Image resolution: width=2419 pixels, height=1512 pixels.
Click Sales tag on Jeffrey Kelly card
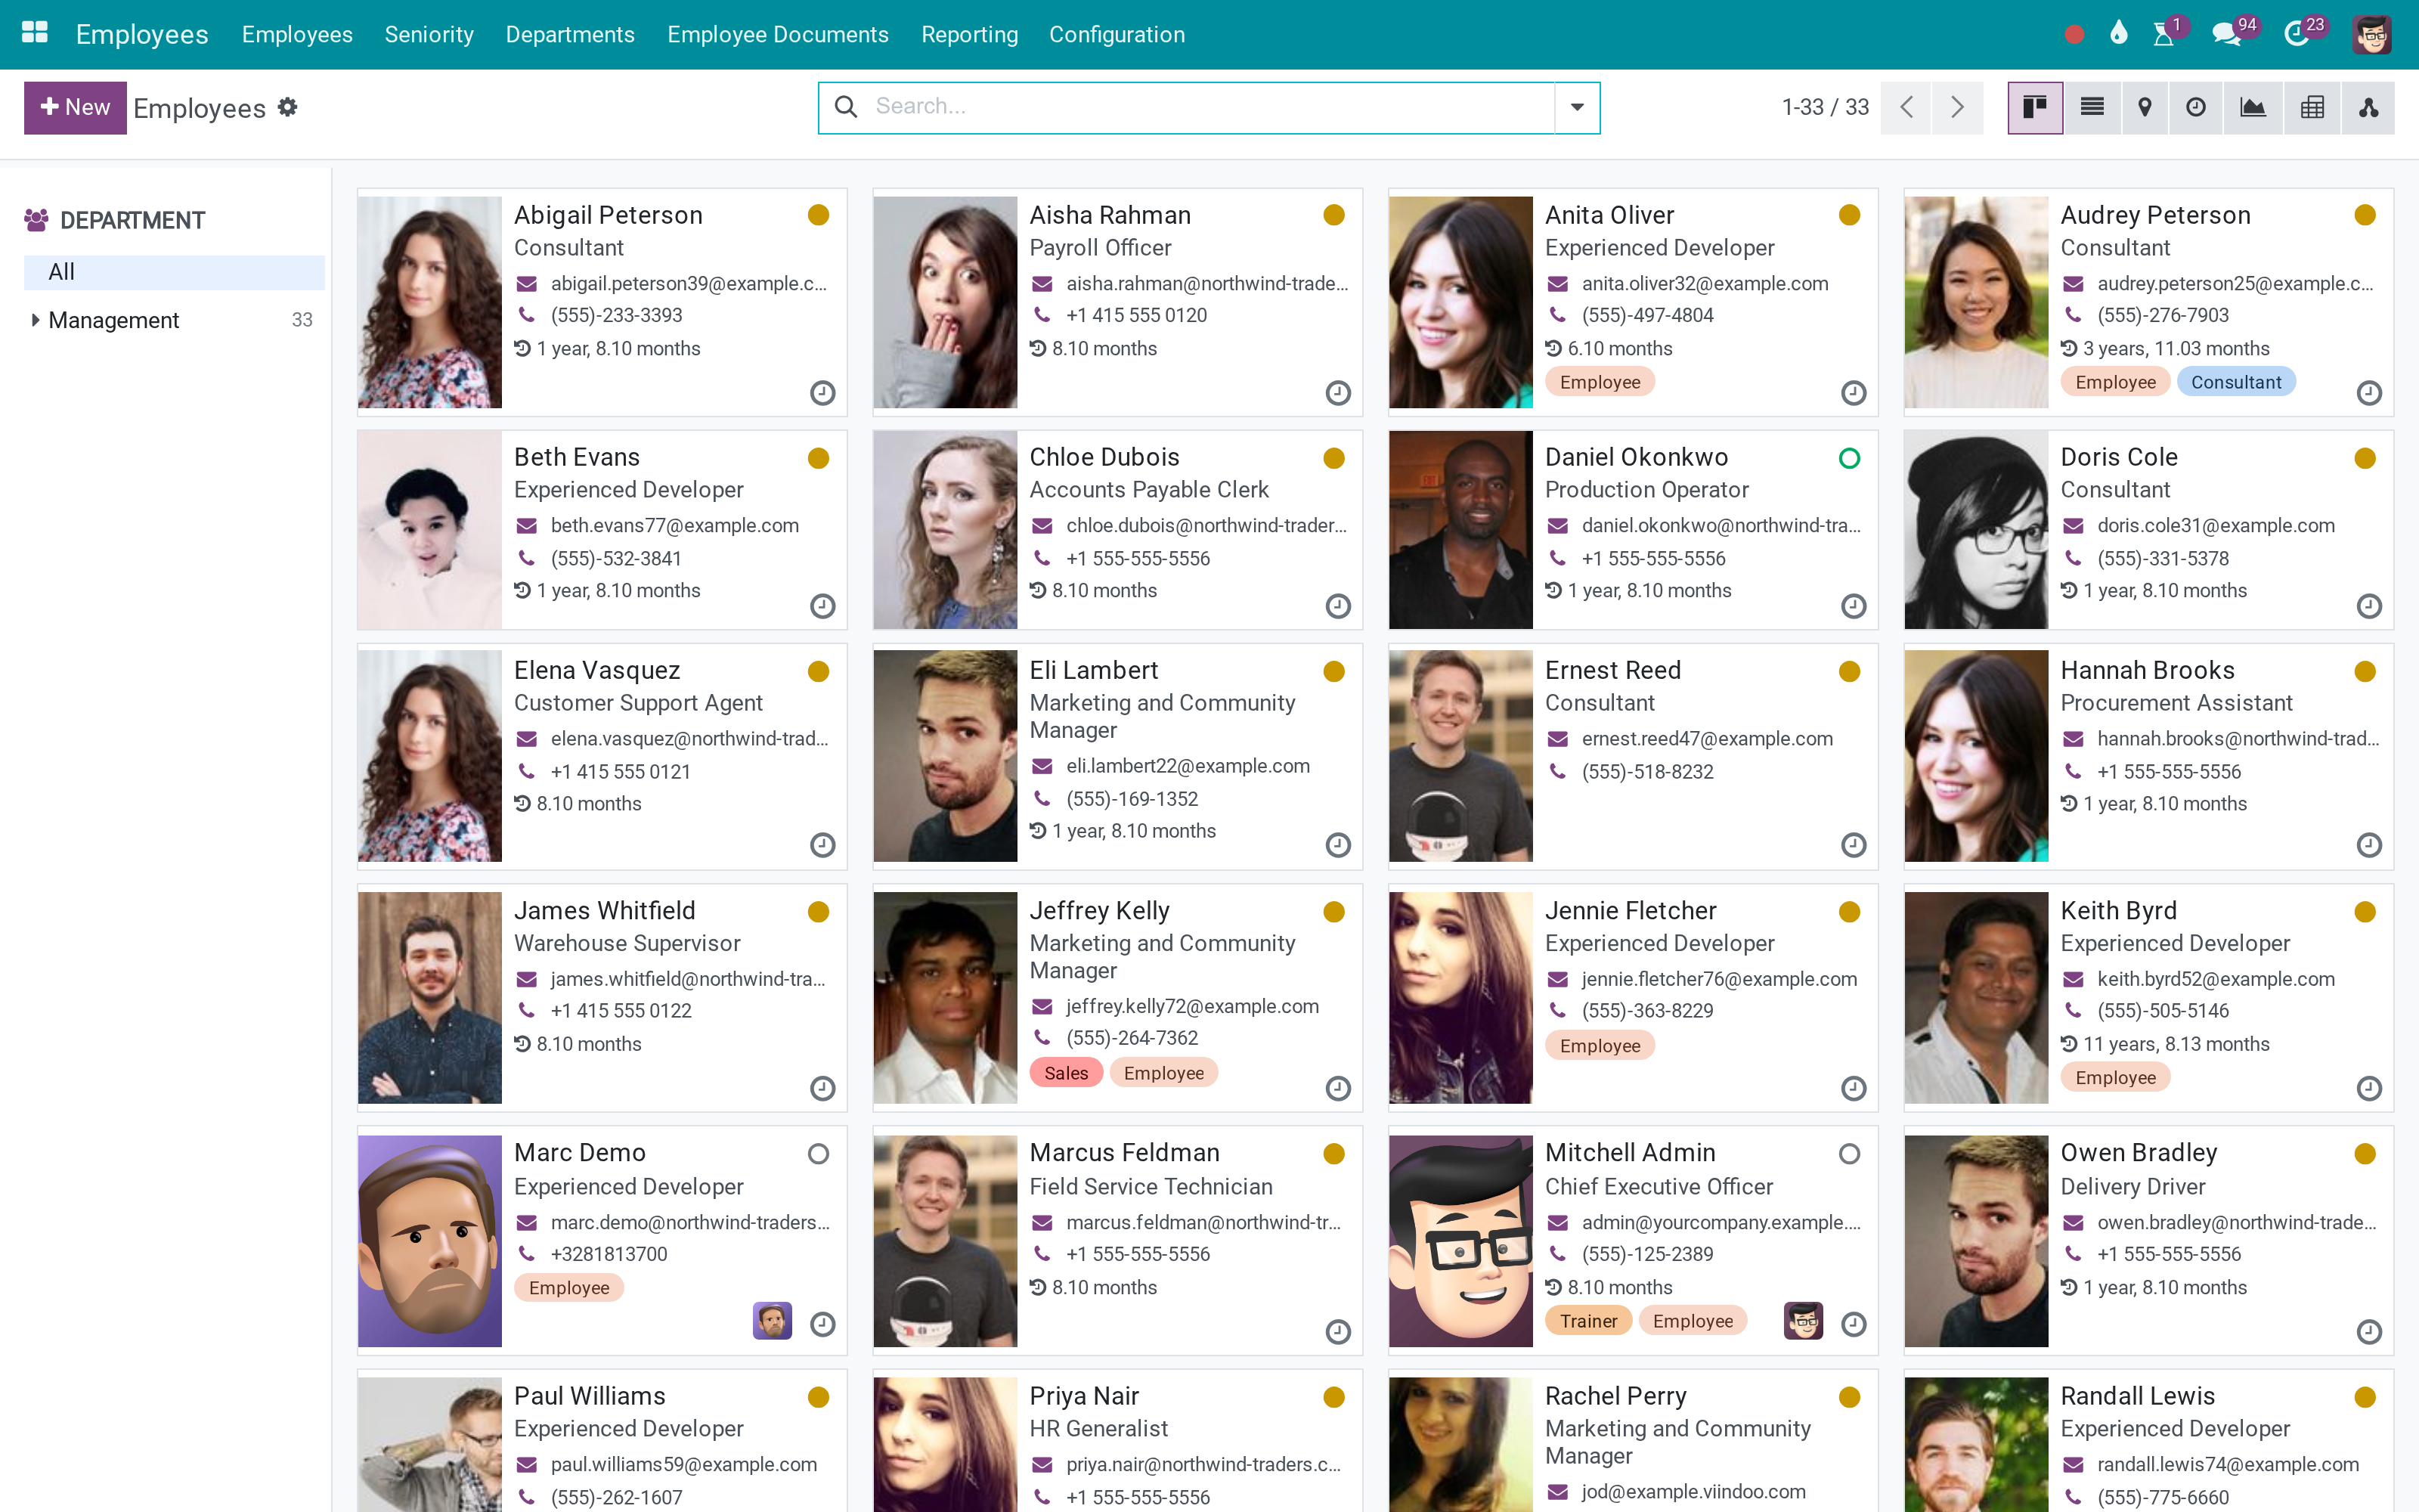pyautogui.click(x=1066, y=1073)
